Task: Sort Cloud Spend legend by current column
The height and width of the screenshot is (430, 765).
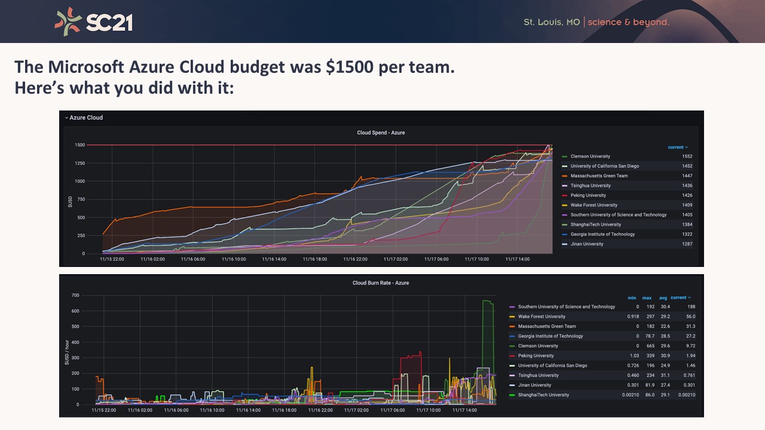Action: pos(678,147)
